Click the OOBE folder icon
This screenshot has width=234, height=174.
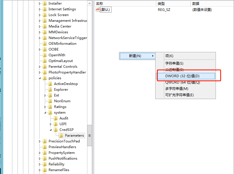point(45,49)
